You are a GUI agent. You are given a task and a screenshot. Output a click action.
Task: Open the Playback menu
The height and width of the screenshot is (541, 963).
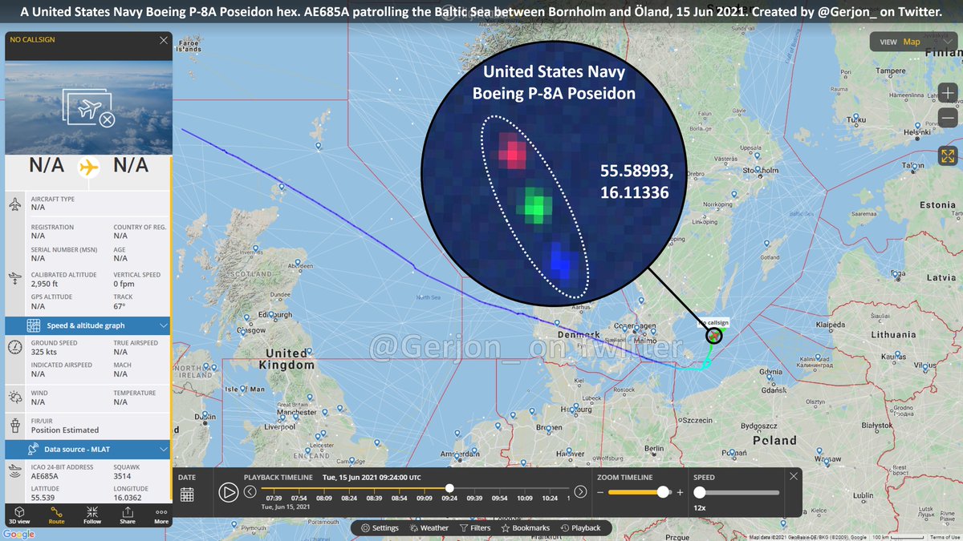(x=580, y=528)
